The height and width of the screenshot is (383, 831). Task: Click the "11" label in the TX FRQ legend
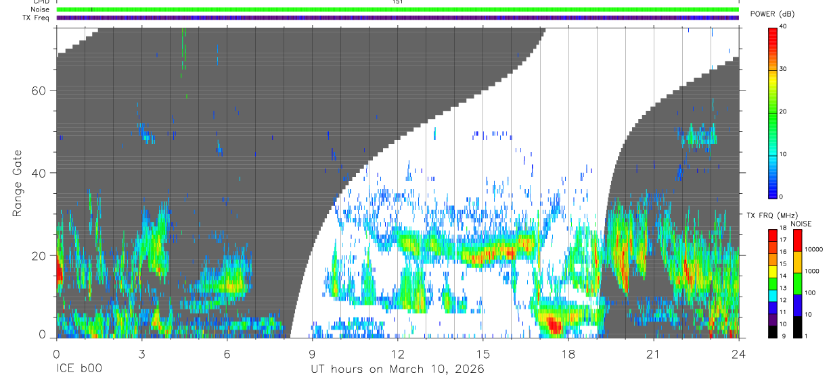tap(783, 312)
